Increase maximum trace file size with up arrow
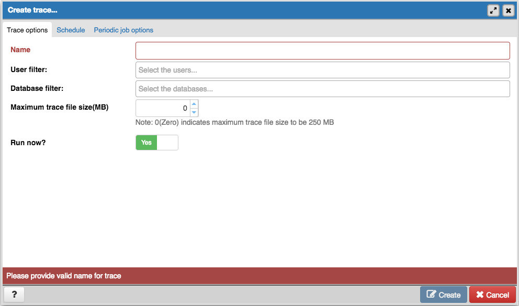The height and width of the screenshot is (306, 519). (194, 104)
